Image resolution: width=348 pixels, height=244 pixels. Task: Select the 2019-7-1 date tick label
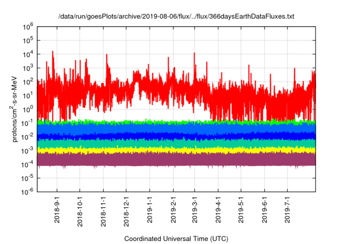click(x=288, y=210)
